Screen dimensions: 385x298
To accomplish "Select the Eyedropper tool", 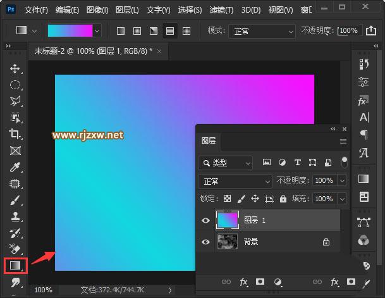I will pos(15,167).
